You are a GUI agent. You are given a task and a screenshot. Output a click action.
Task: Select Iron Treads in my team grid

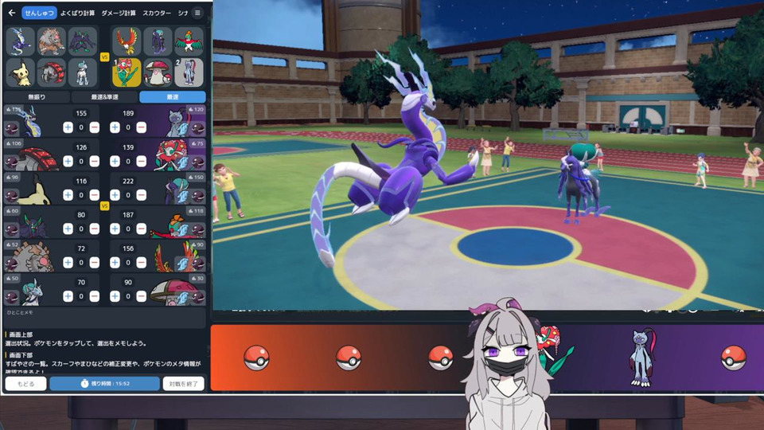click(x=51, y=72)
